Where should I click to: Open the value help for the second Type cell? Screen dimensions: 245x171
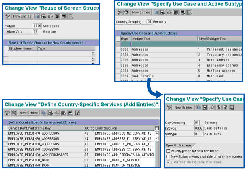pos(93,59)
